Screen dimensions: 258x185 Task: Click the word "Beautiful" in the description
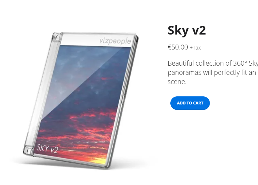tap(181, 63)
